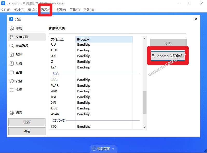The height and width of the screenshot is (153, 207).
Task: Click the 重置 reset button
Action: 27,122
